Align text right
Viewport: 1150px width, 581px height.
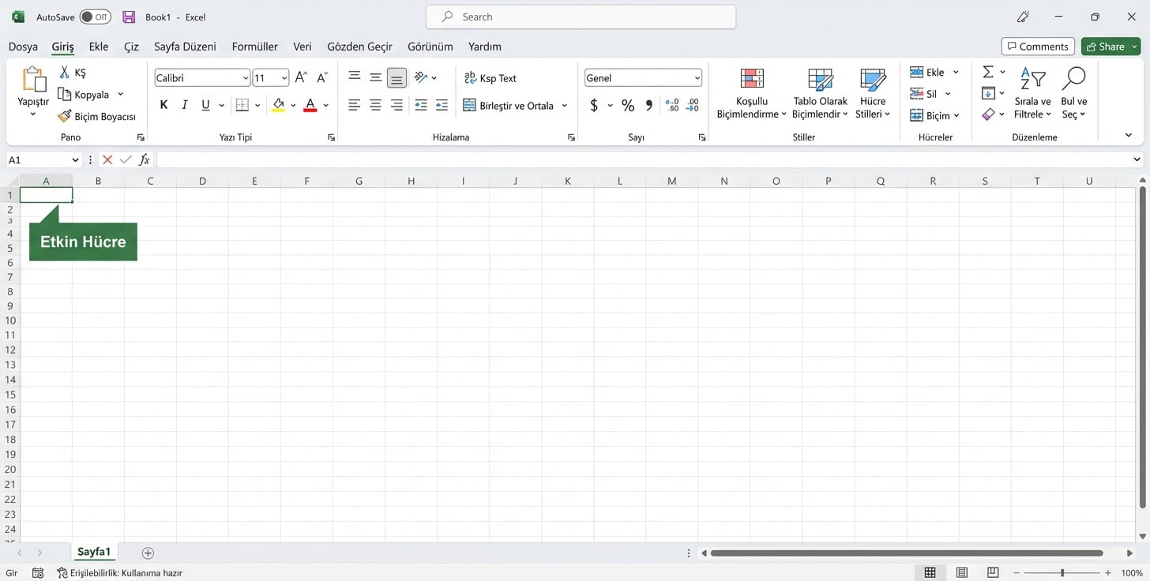point(396,105)
